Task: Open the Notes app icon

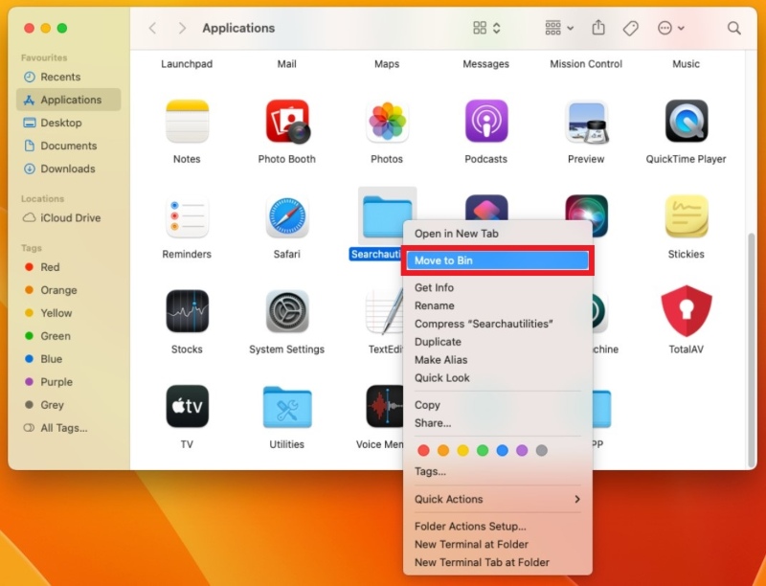Action: 187,121
